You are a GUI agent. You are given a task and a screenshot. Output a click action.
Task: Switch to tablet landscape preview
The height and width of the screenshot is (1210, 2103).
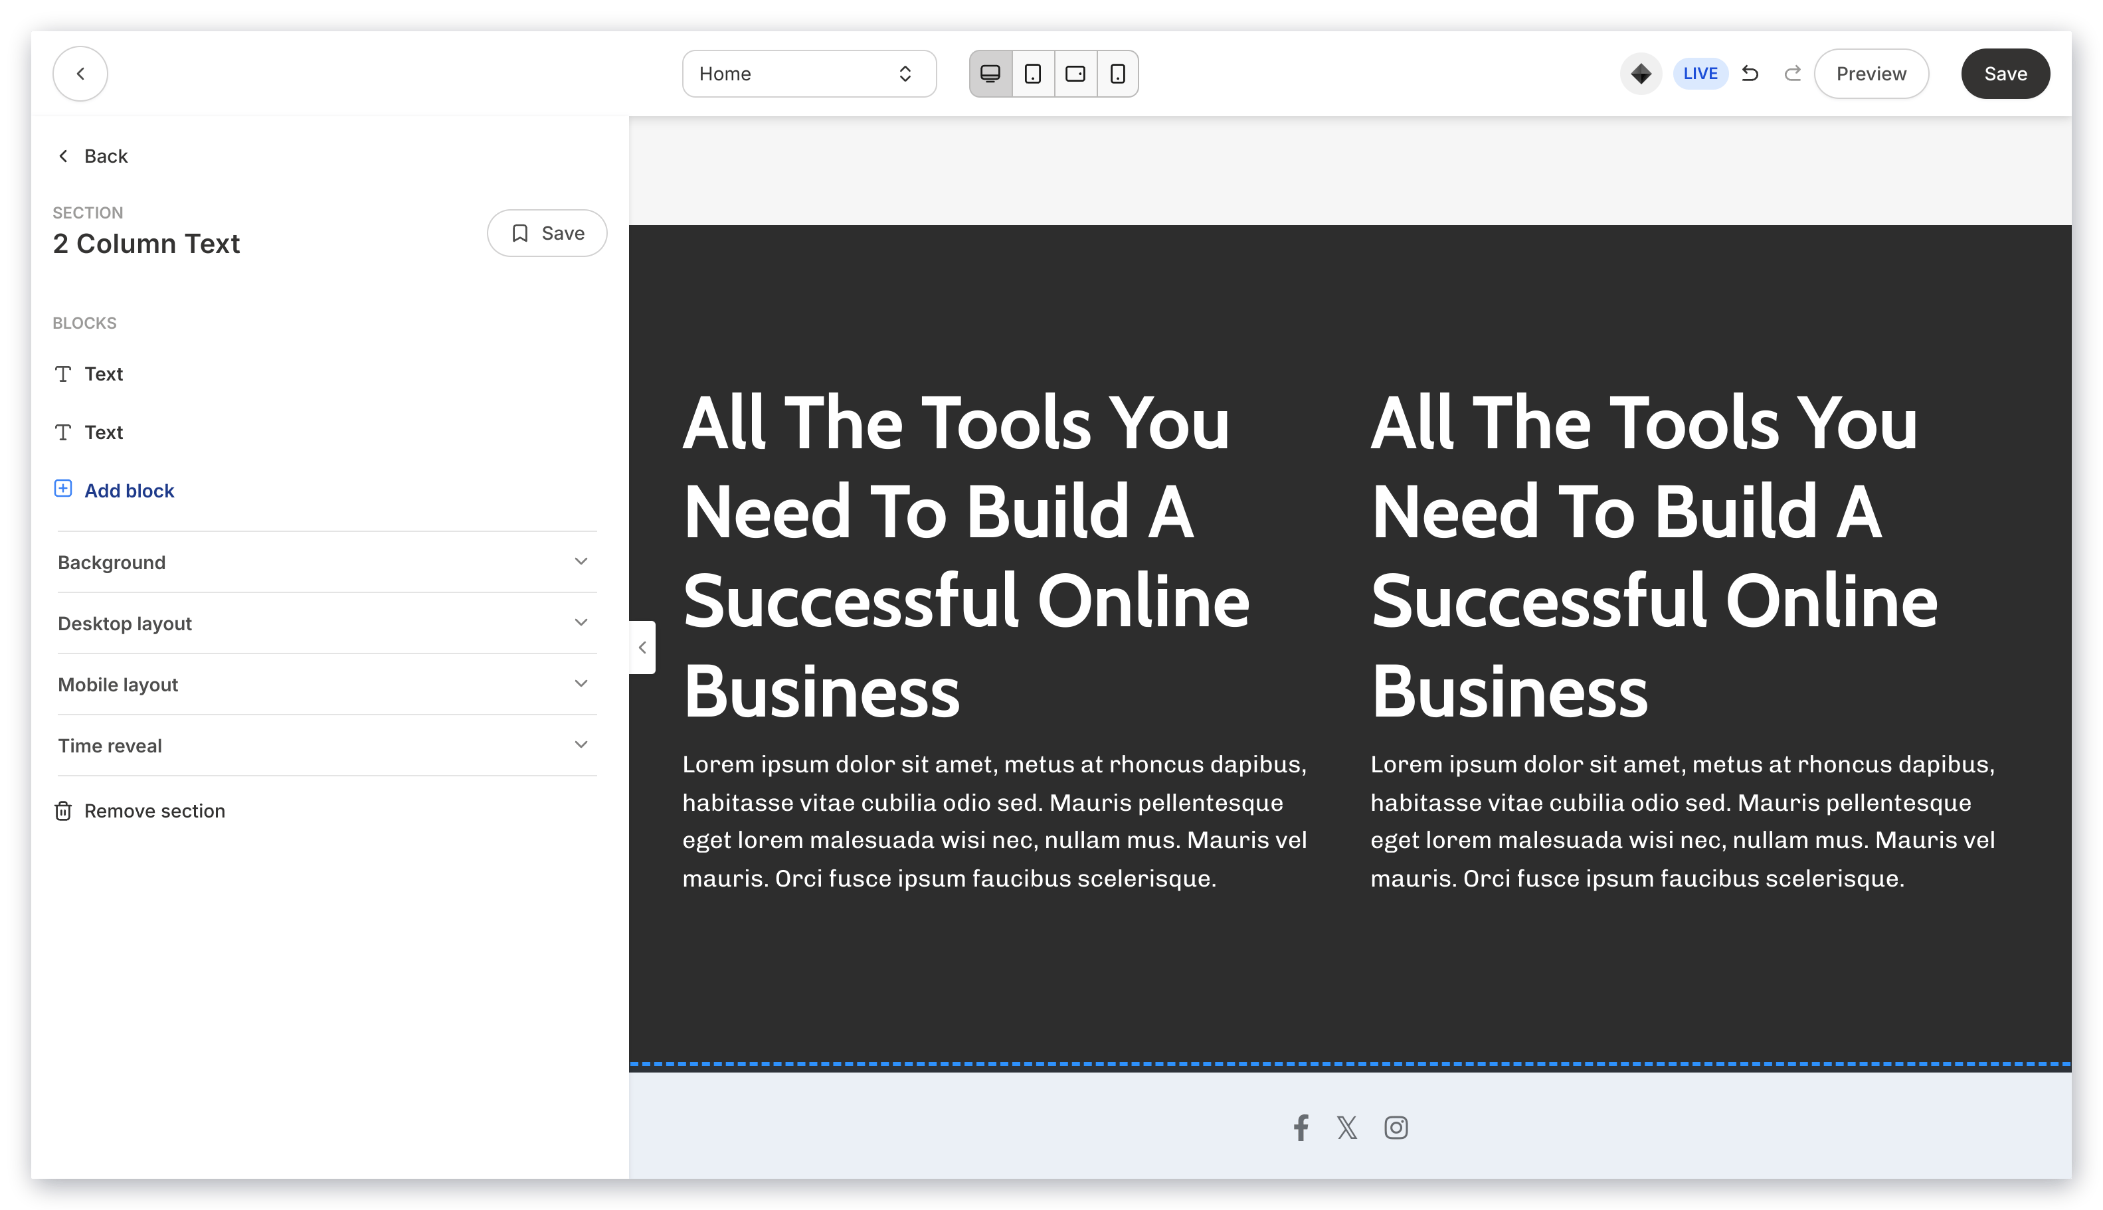(x=1075, y=74)
